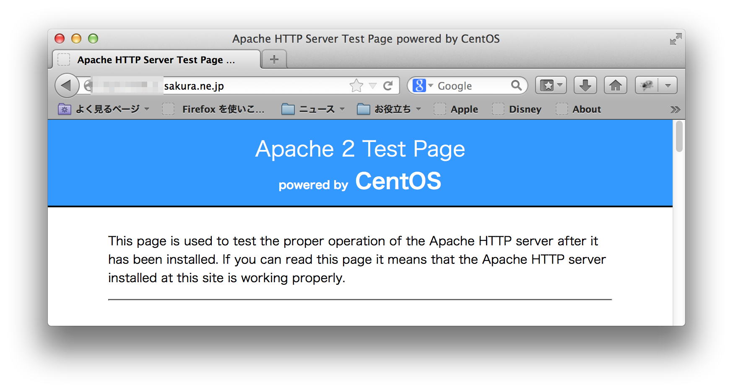
Task: Open the downloads arrow button
Action: point(585,85)
